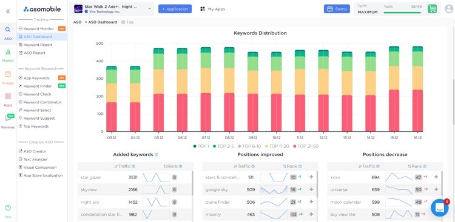Viewport: 455px width, 222px height.
Task: Click the + Application button
Action: click(175, 9)
